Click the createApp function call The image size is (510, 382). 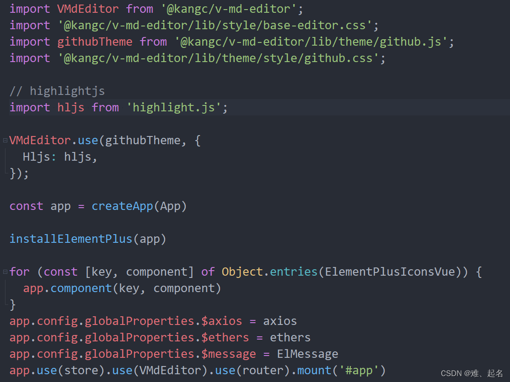(122, 206)
